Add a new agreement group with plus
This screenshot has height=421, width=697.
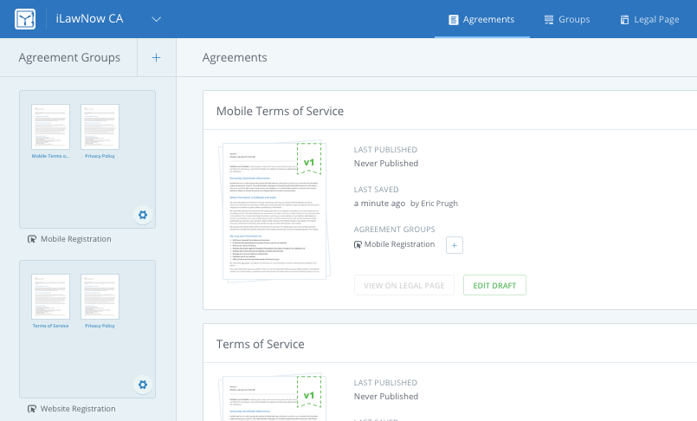point(156,57)
